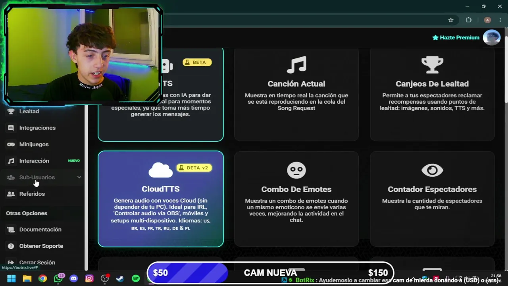
Task: Open the Chrome profile A icon
Action: coord(488,20)
